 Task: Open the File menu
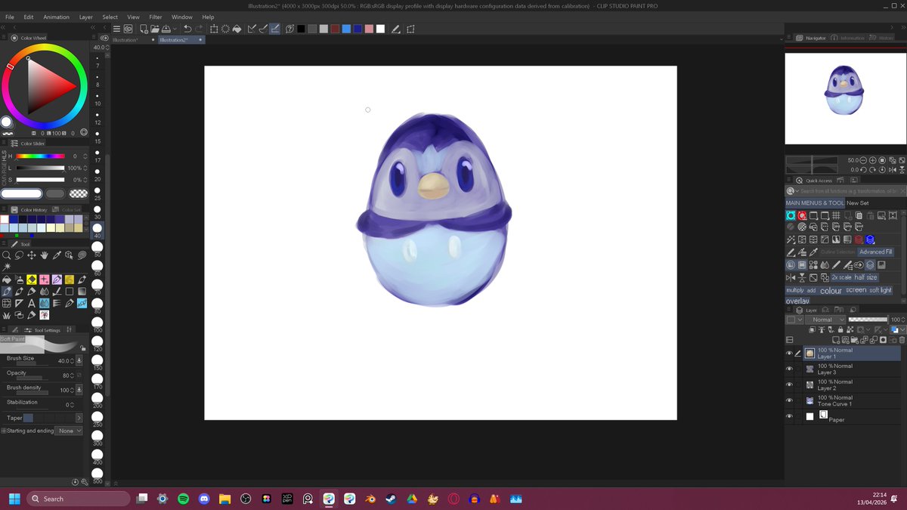(x=10, y=17)
